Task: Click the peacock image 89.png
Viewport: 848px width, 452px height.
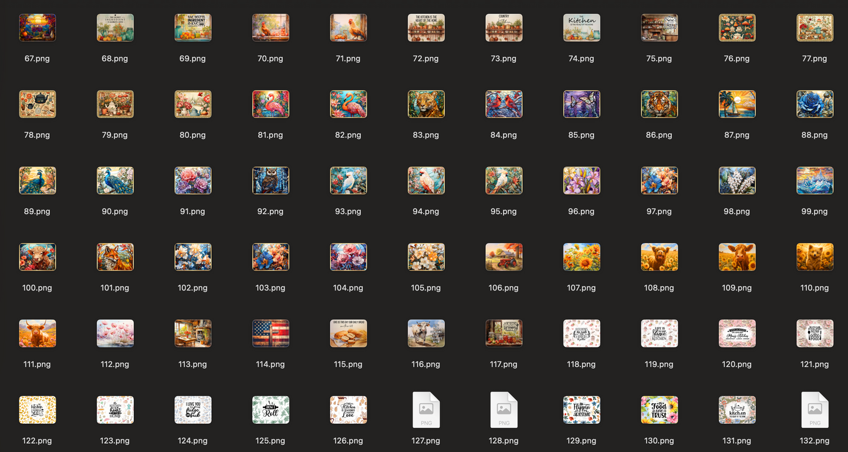Action: (x=38, y=180)
